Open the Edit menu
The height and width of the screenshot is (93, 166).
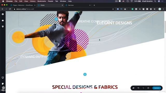coord(21,1)
